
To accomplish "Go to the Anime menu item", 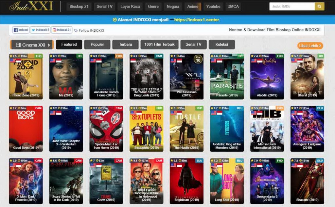I will 193,7.
